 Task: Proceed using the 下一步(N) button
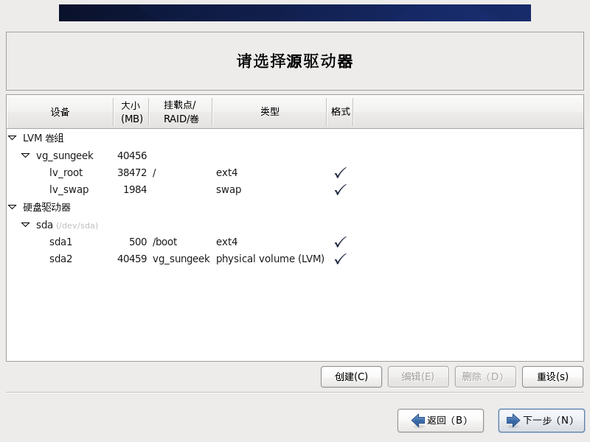point(542,421)
